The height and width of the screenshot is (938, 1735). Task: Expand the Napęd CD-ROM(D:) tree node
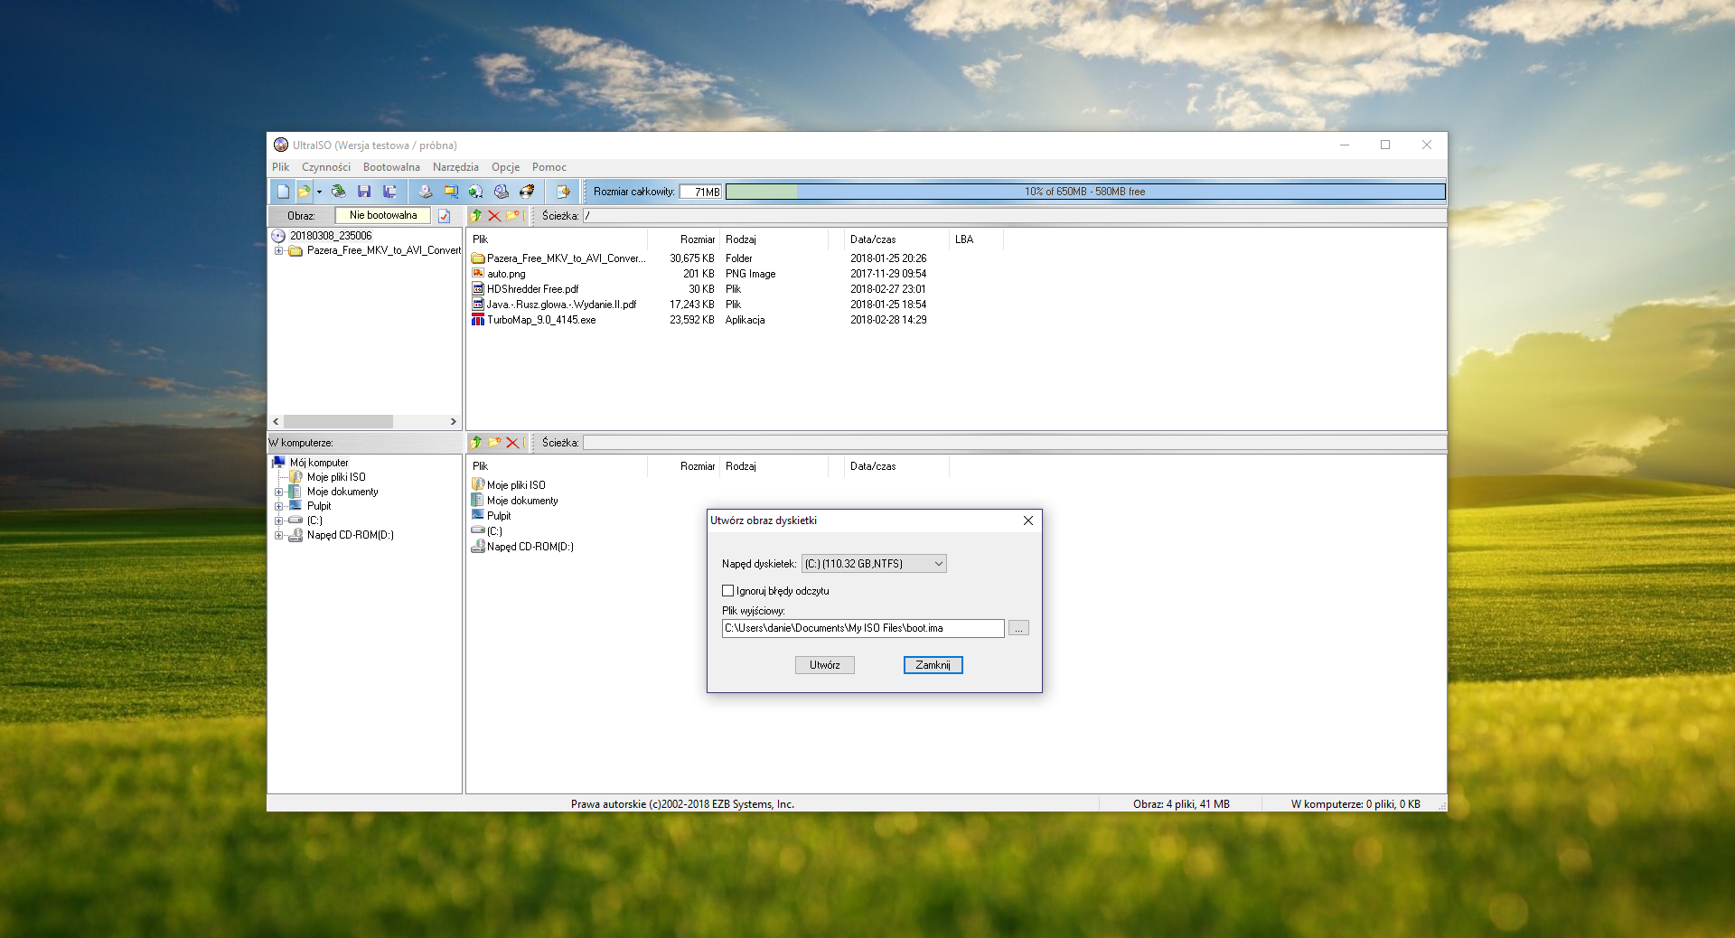coord(279,536)
